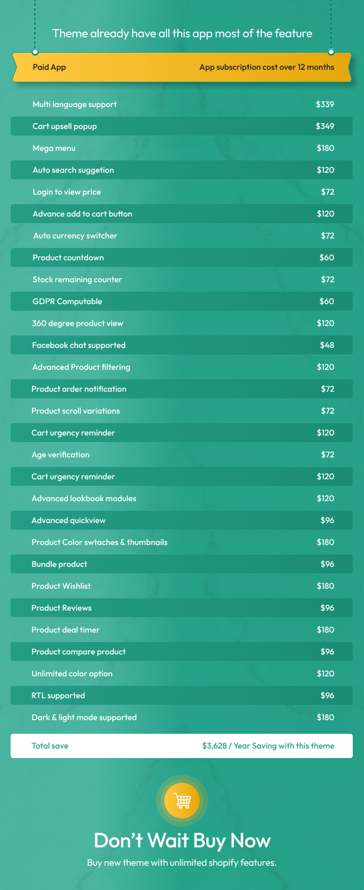Select the RTL supported row
Viewport: 364px width, 890px height.
pos(182,695)
